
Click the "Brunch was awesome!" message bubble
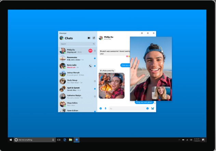click(114, 52)
